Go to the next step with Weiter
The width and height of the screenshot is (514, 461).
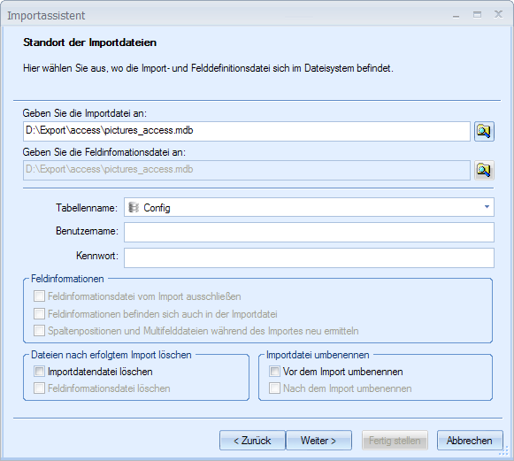point(318,441)
